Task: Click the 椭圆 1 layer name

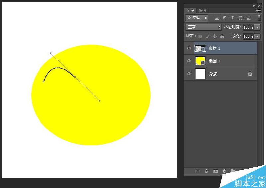Action: pyautogui.click(x=214, y=61)
